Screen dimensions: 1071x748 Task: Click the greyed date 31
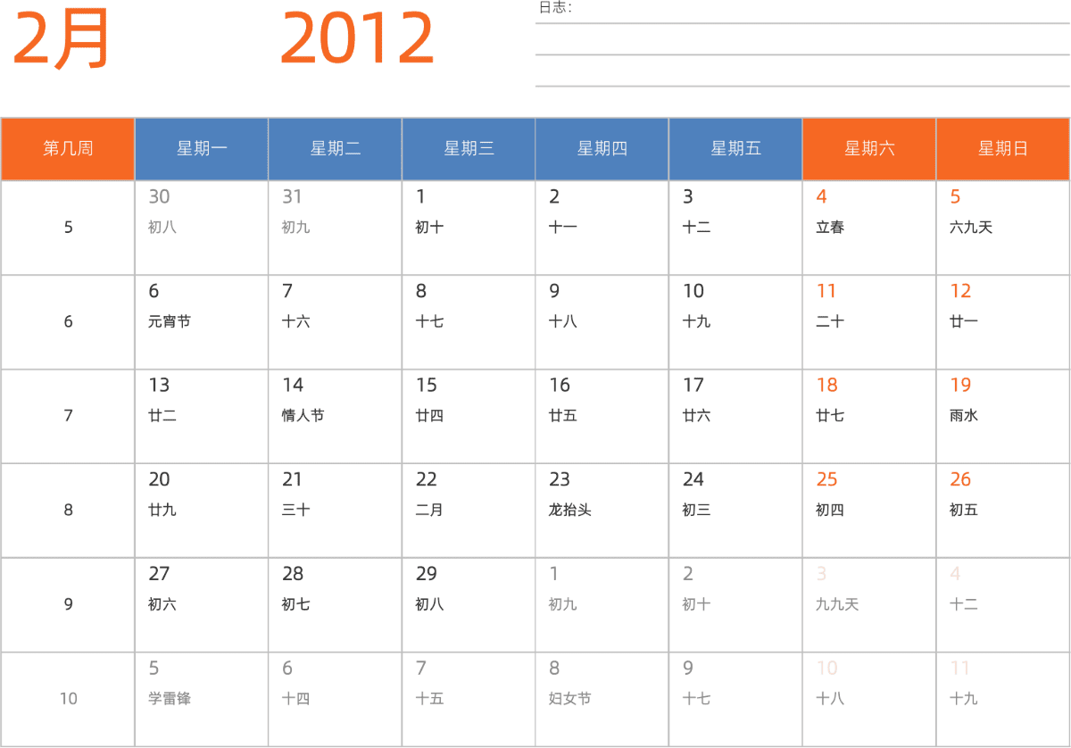tap(292, 197)
